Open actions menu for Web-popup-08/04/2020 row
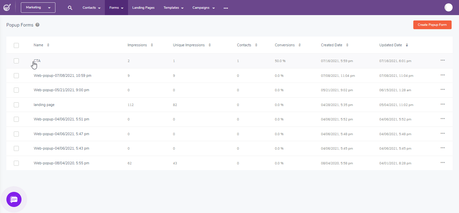 point(443,163)
